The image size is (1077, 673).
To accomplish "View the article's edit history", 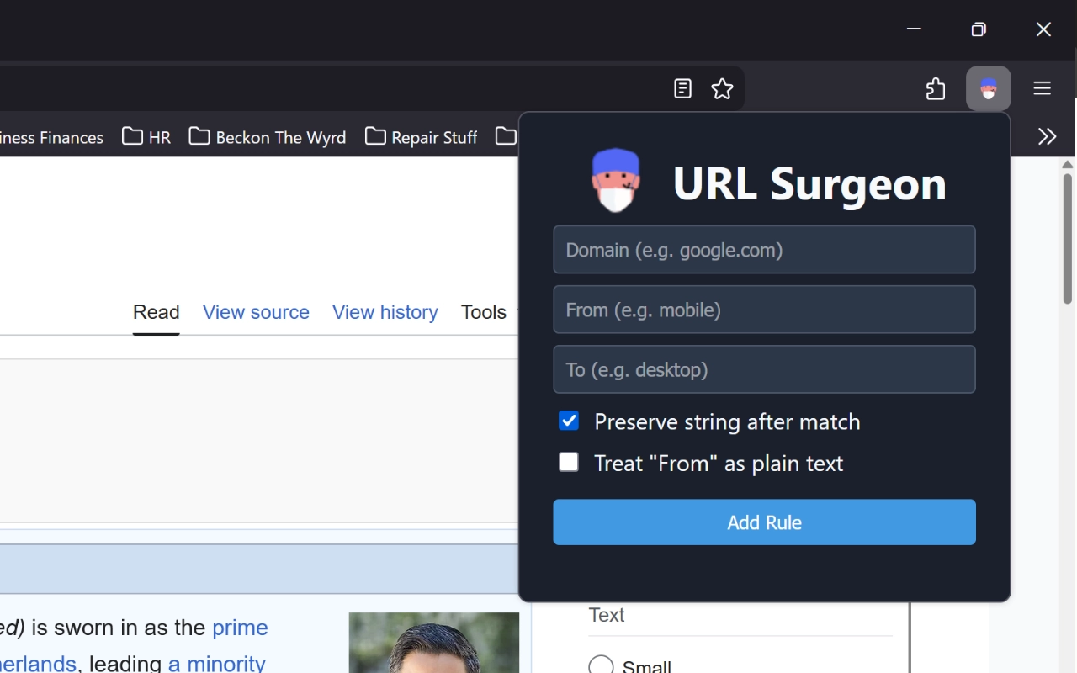I will pyautogui.click(x=385, y=312).
